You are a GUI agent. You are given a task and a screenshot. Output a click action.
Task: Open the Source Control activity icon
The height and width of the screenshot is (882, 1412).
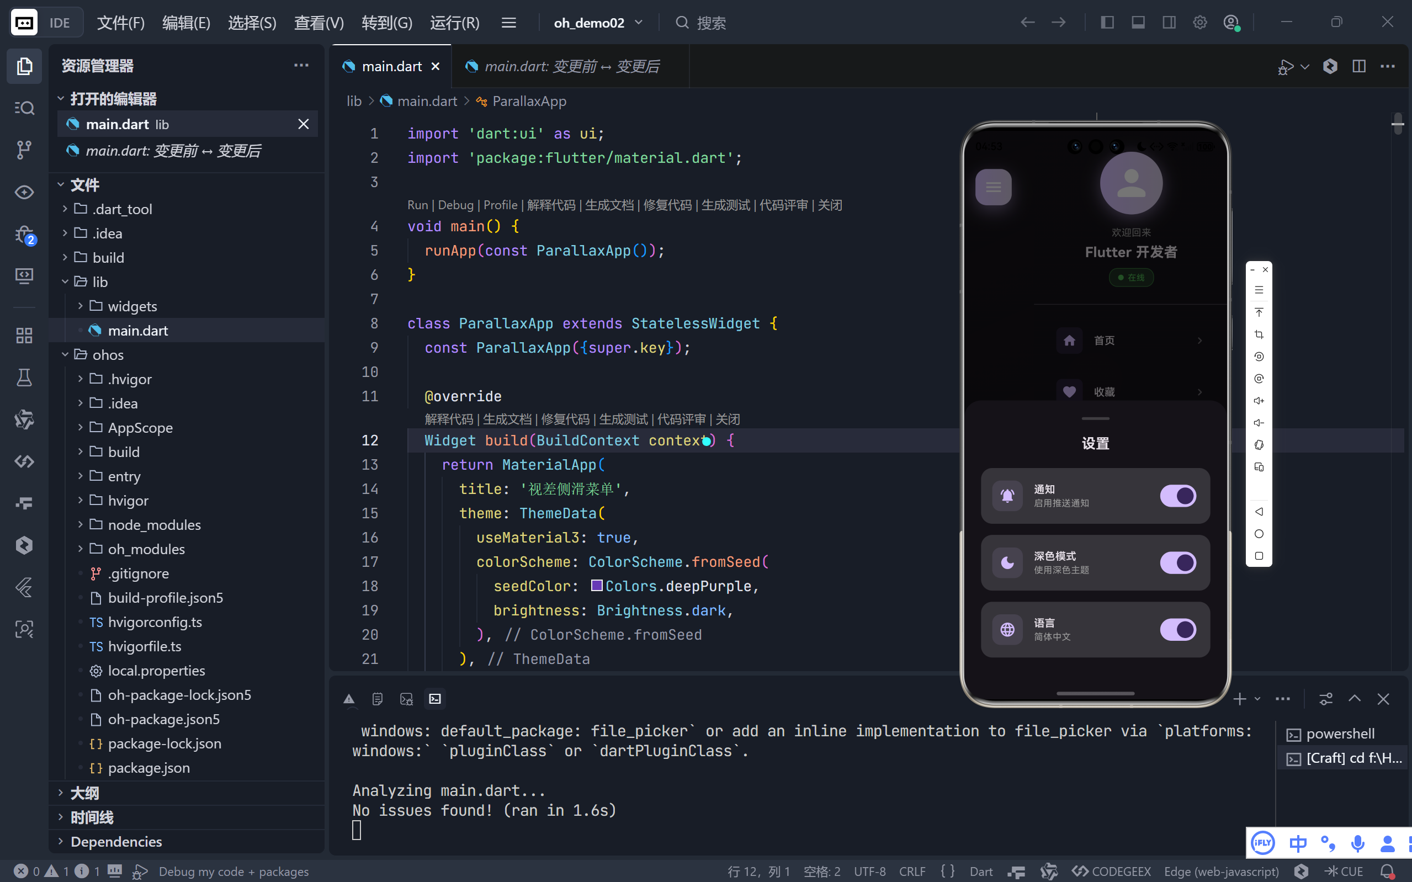tap(24, 150)
